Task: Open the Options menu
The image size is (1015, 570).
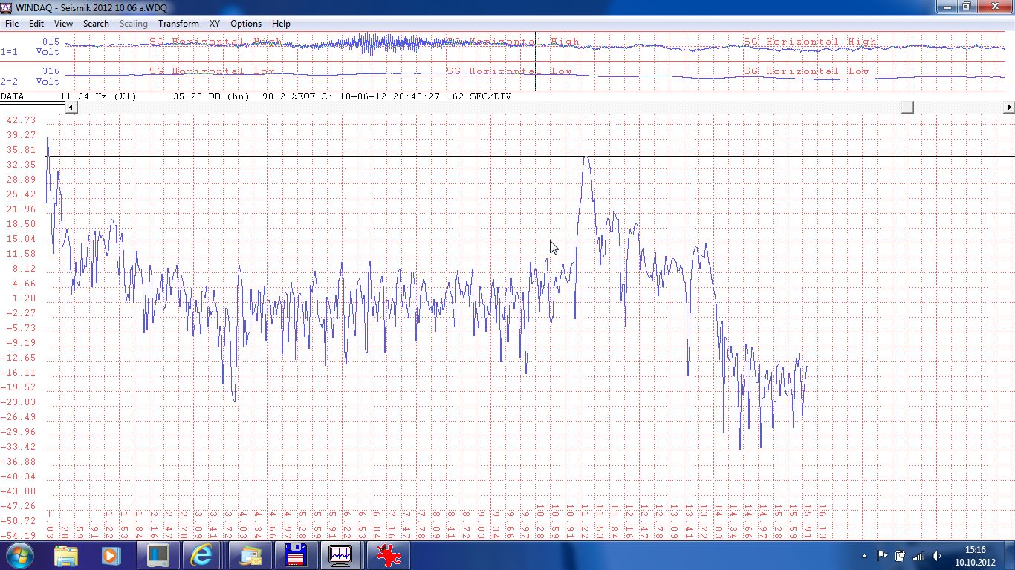Action: click(245, 24)
